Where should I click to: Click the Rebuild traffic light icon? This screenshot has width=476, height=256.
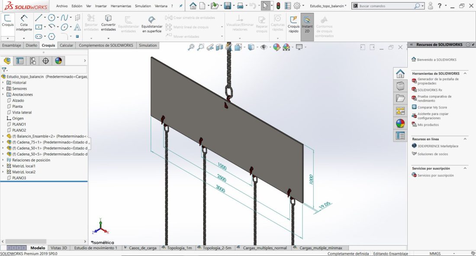[278, 6]
